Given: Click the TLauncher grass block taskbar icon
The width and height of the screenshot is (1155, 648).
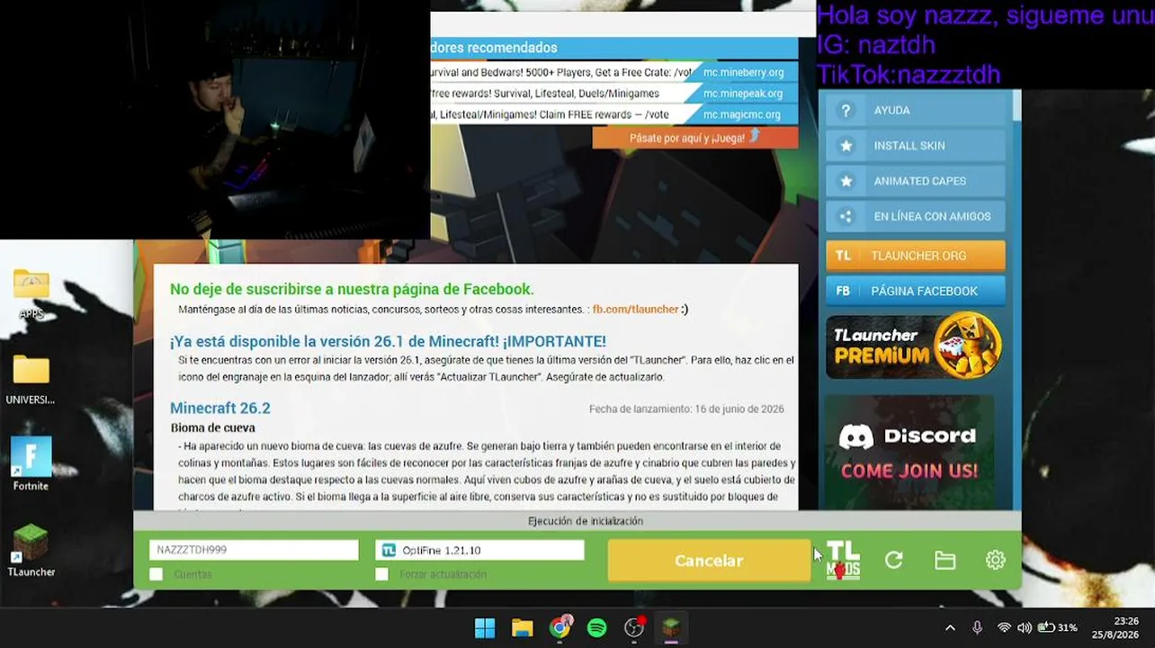Looking at the screenshot, I should (671, 627).
